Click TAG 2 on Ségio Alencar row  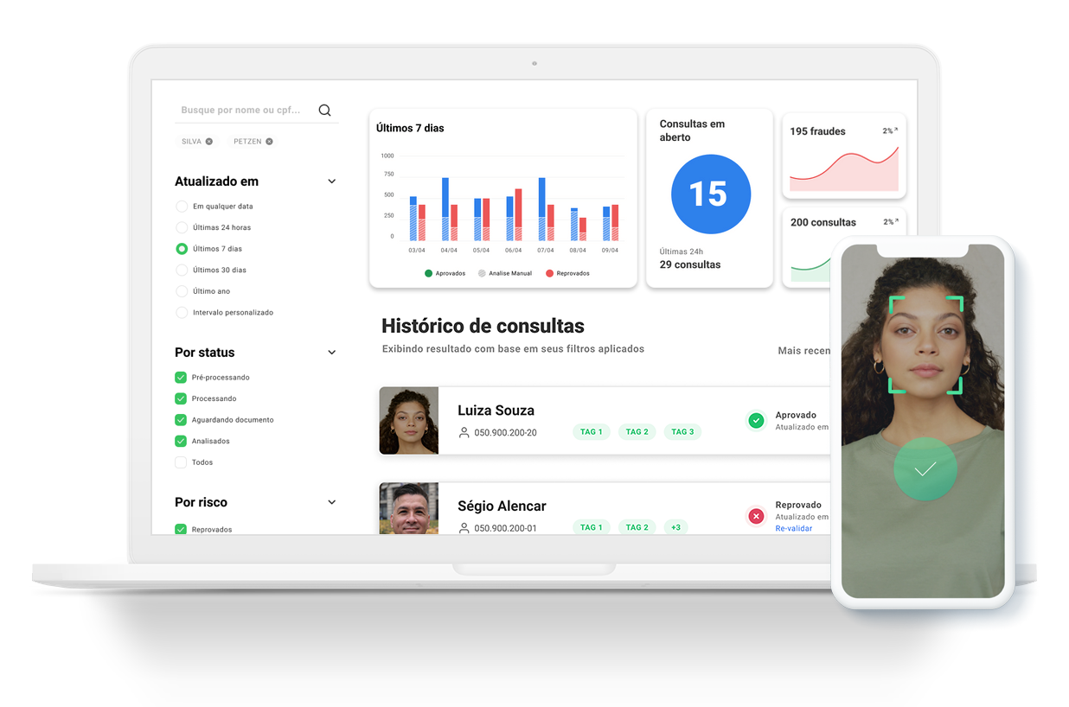coord(637,527)
